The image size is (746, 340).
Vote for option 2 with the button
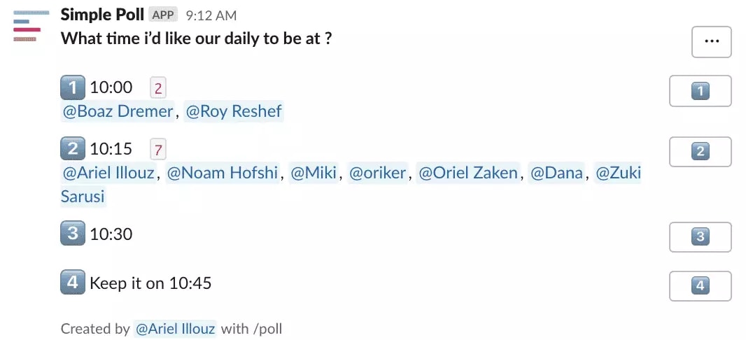tap(700, 152)
